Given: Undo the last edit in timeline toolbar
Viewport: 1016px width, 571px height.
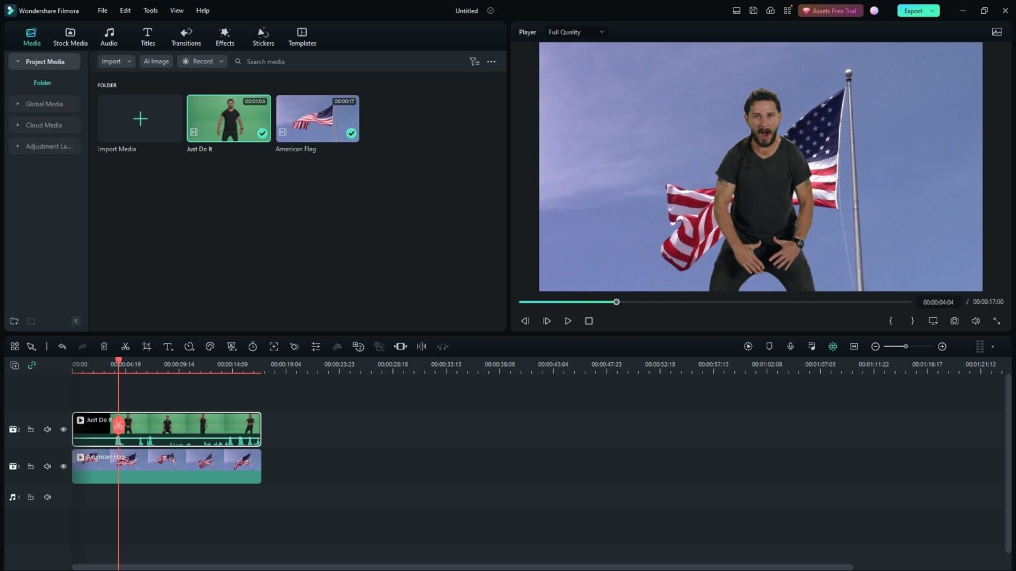Looking at the screenshot, I should (x=62, y=346).
